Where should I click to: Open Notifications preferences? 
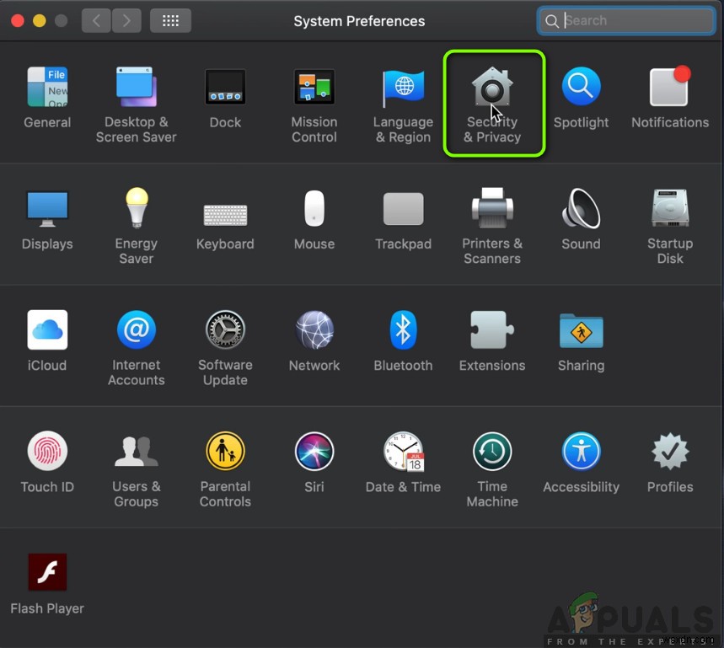click(x=669, y=86)
